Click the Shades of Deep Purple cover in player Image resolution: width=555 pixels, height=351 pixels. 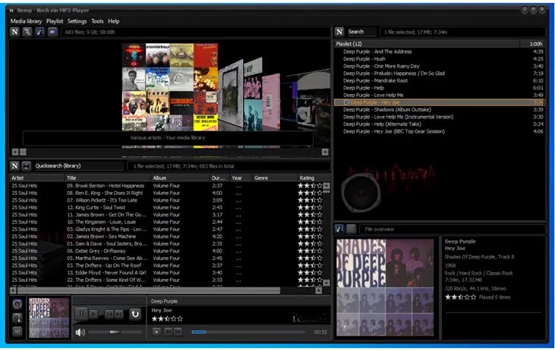click(49, 318)
